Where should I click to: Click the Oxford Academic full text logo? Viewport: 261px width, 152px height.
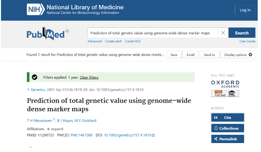[x=225, y=84]
